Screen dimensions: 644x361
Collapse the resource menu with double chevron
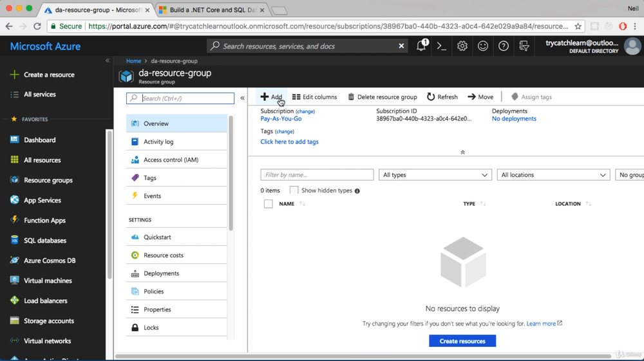(242, 98)
